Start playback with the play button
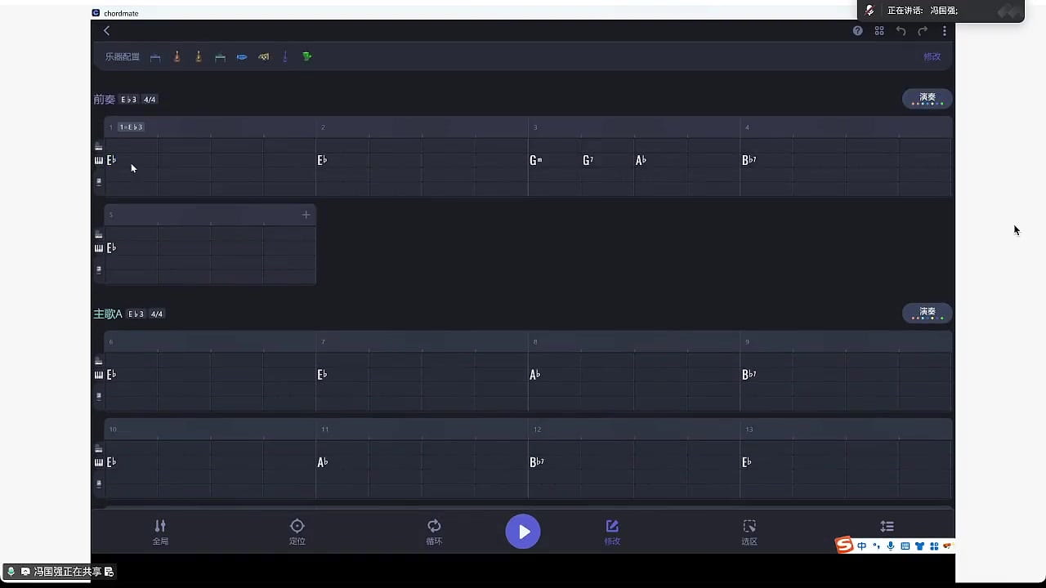Screen dimensions: 1046x588 click(523, 532)
